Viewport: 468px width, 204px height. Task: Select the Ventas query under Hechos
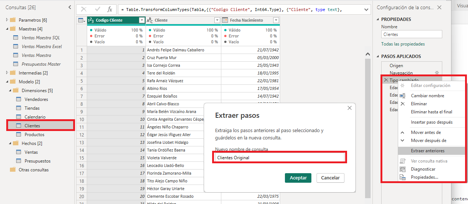31,152
